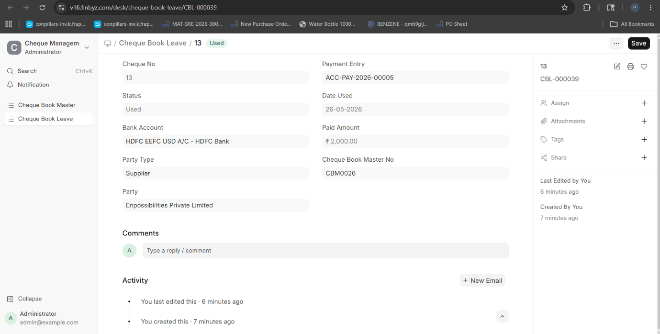660x334 pixels.
Task: Open the browser extensions puzzle icon
Action: click(x=587, y=8)
